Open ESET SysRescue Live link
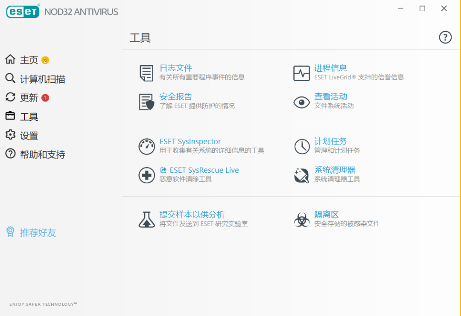This screenshot has width=461, height=316. coord(204,170)
